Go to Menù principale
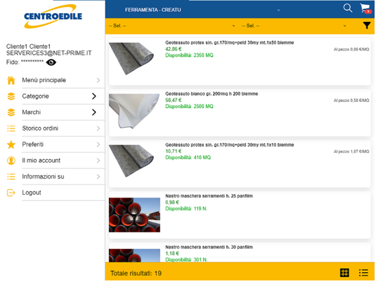Image resolution: width=378 pixels, height=283 pixels. click(44, 80)
